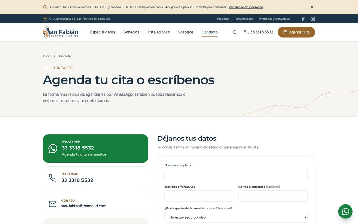The height and width of the screenshot is (224, 358).
Task: Open the green WhatsApp contact card
Action: pos(95,148)
